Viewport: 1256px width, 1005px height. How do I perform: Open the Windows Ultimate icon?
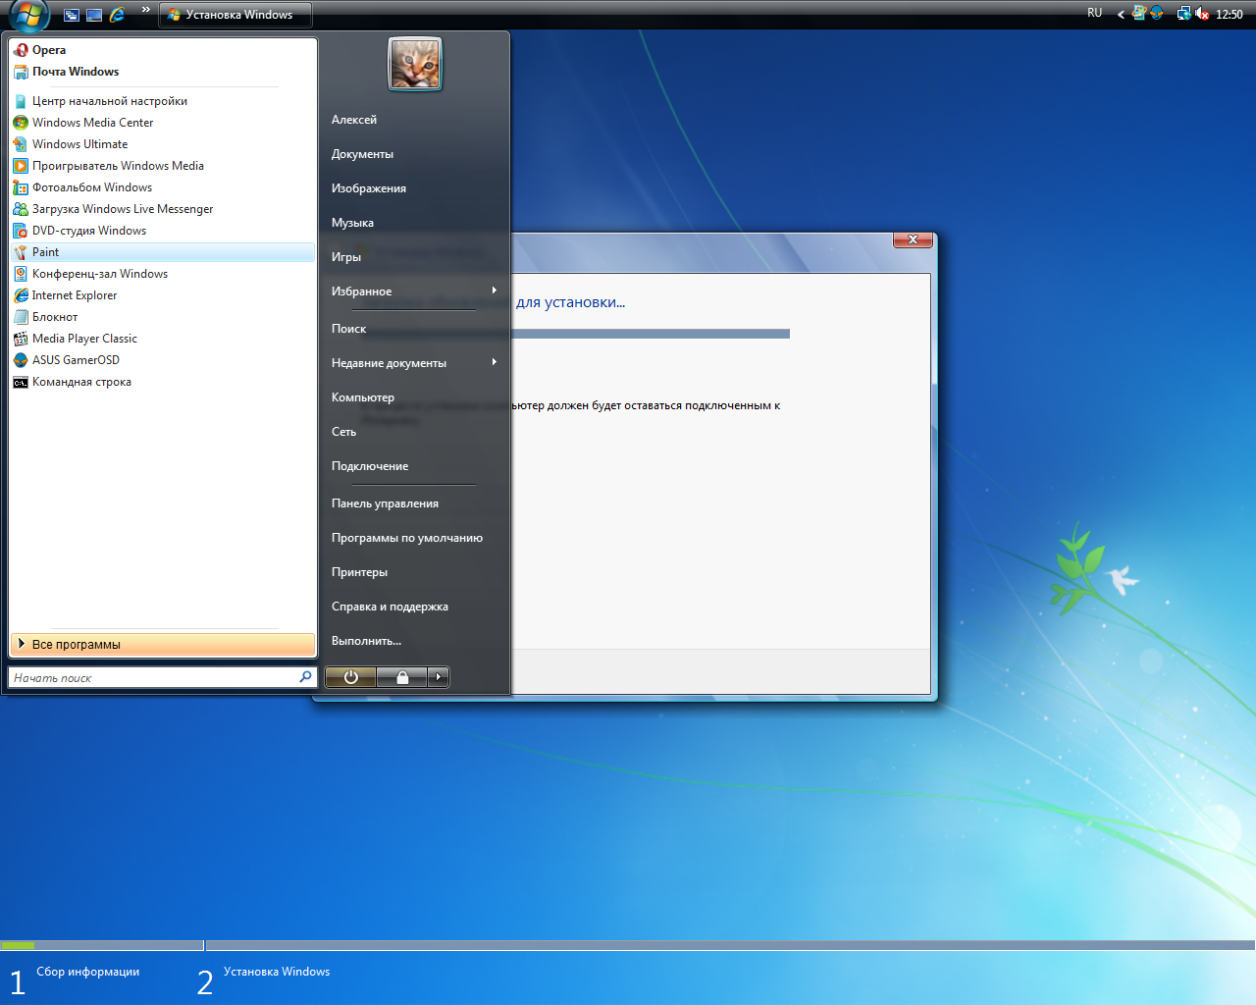(x=21, y=144)
